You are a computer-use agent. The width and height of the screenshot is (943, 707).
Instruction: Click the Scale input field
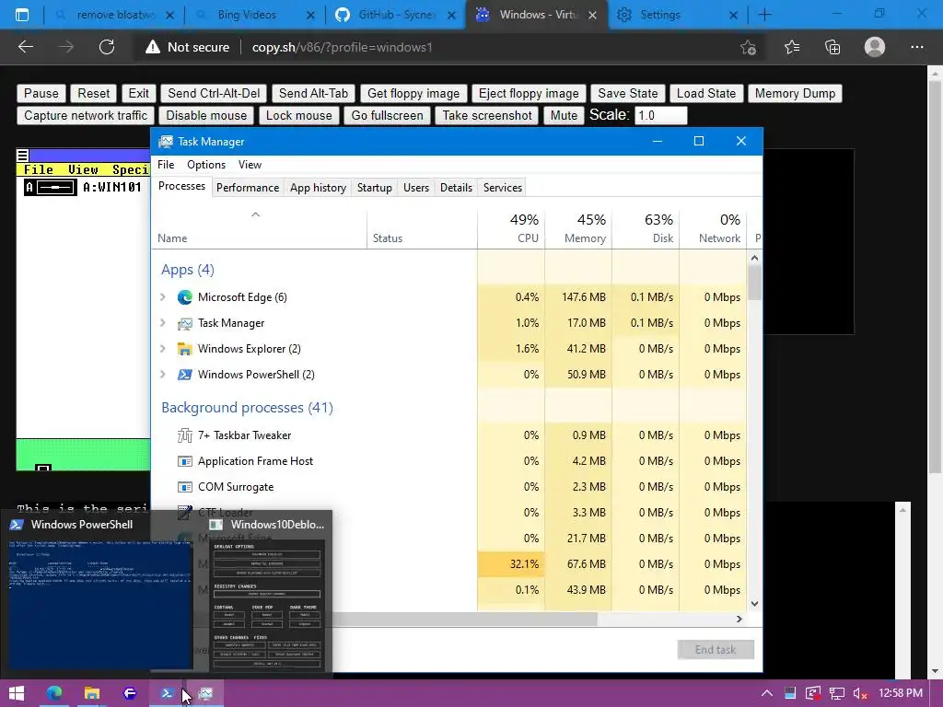(661, 115)
